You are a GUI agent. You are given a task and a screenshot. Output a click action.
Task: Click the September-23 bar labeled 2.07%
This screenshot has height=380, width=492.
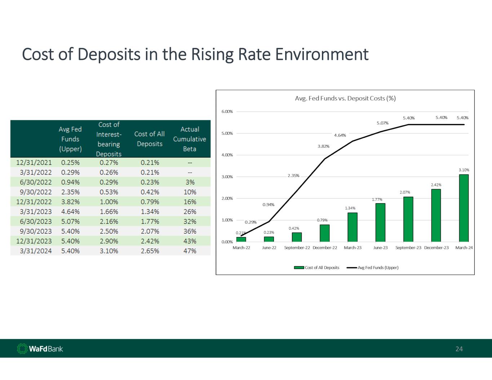point(408,219)
